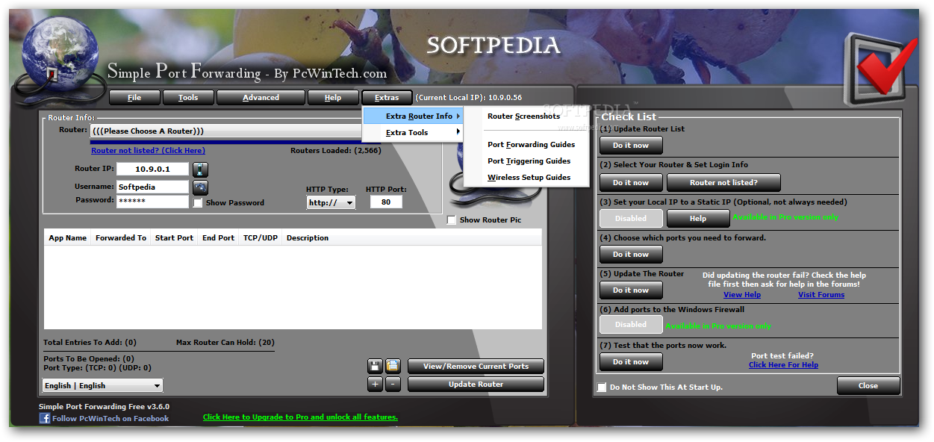Screen dimensions: 934x442
Task: Click Do it now for Update Router List
Action: pyautogui.click(x=631, y=146)
